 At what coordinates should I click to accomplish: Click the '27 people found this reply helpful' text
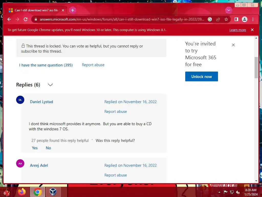(x=60, y=141)
